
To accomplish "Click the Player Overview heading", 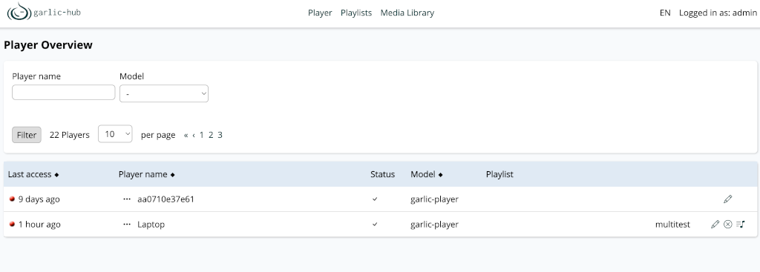I will pyautogui.click(x=48, y=45).
